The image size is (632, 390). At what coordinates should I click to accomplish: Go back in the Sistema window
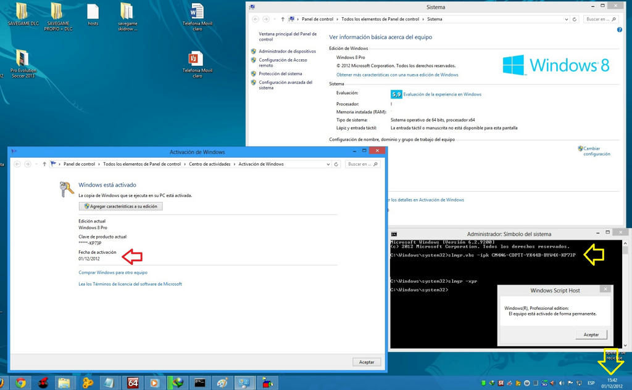(x=255, y=19)
